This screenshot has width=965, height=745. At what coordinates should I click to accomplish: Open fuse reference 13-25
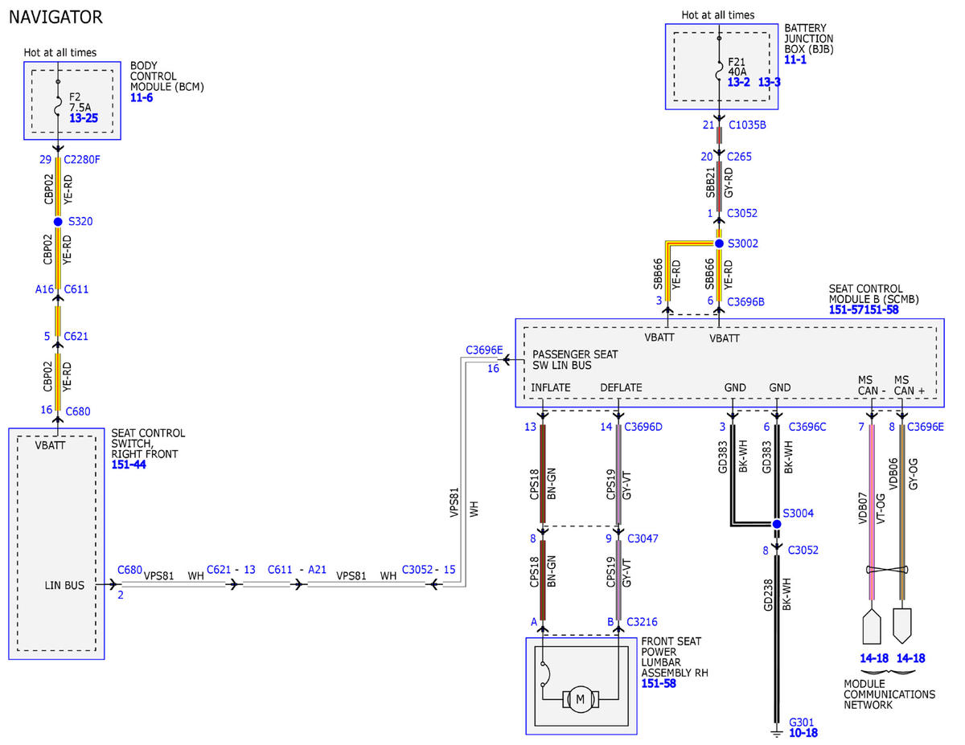point(84,117)
